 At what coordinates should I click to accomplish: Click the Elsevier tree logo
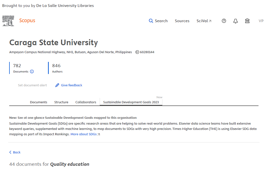(x=8, y=21)
